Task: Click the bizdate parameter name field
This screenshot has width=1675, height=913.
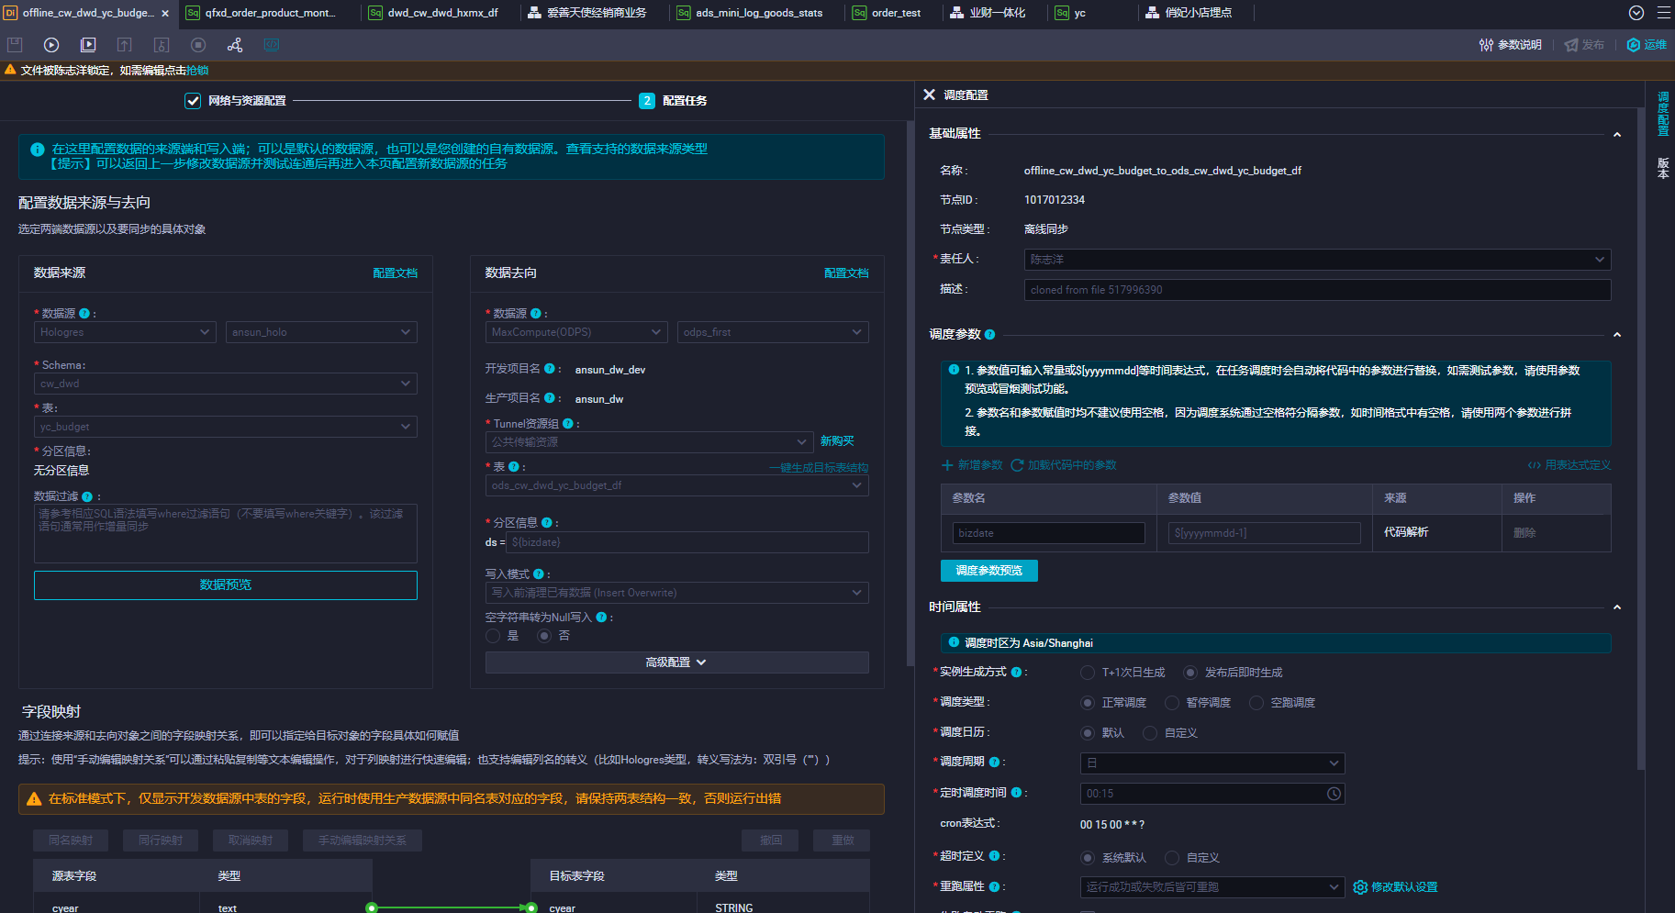Action: (1048, 533)
